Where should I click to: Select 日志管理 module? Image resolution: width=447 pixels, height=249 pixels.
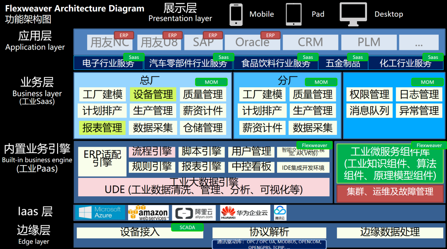tap(419, 94)
